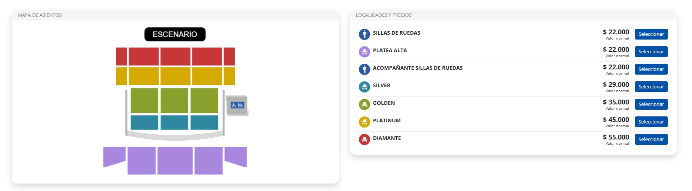This screenshot has width=692, height=191.
Task: Pick the center purple Platea Alta section
Action: [x=175, y=160]
